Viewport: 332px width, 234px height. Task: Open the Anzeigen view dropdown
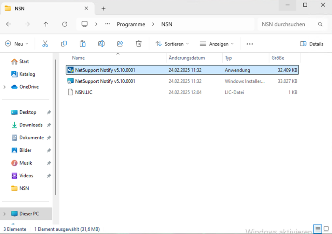coord(217,44)
